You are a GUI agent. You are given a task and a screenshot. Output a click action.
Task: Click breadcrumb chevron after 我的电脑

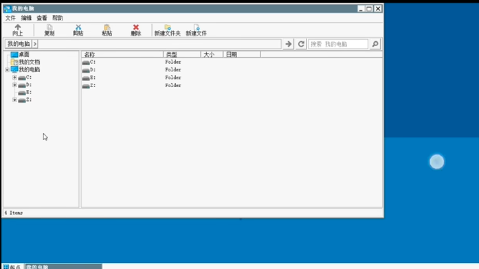tap(35, 44)
